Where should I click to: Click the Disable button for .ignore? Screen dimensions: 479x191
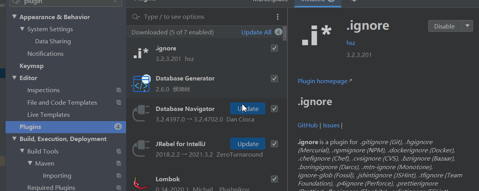click(x=445, y=26)
